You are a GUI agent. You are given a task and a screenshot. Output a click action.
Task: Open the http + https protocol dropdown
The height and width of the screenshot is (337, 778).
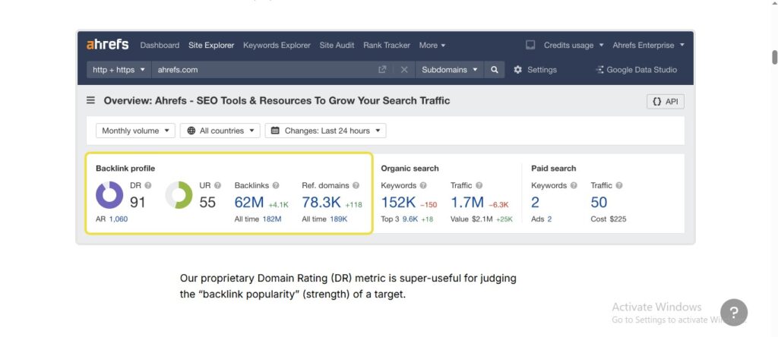point(119,70)
